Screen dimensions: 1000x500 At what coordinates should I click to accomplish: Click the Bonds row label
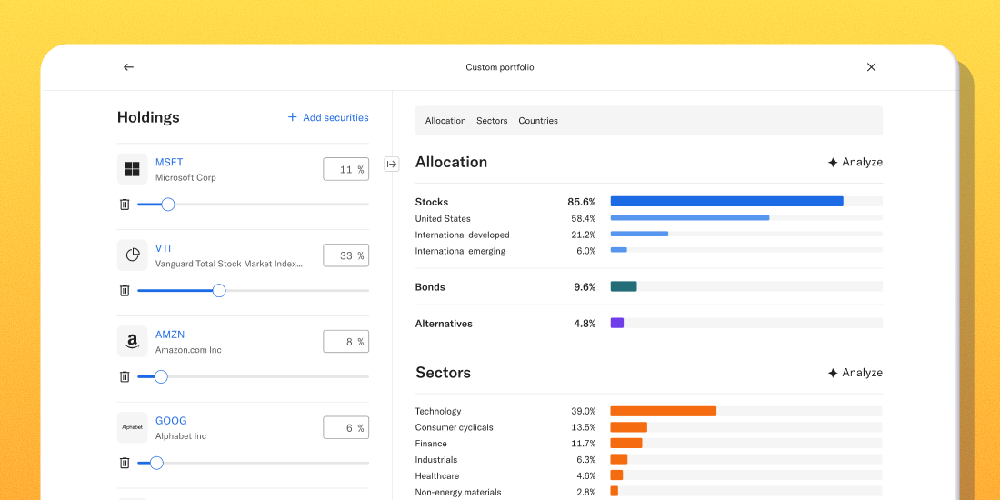430,287
